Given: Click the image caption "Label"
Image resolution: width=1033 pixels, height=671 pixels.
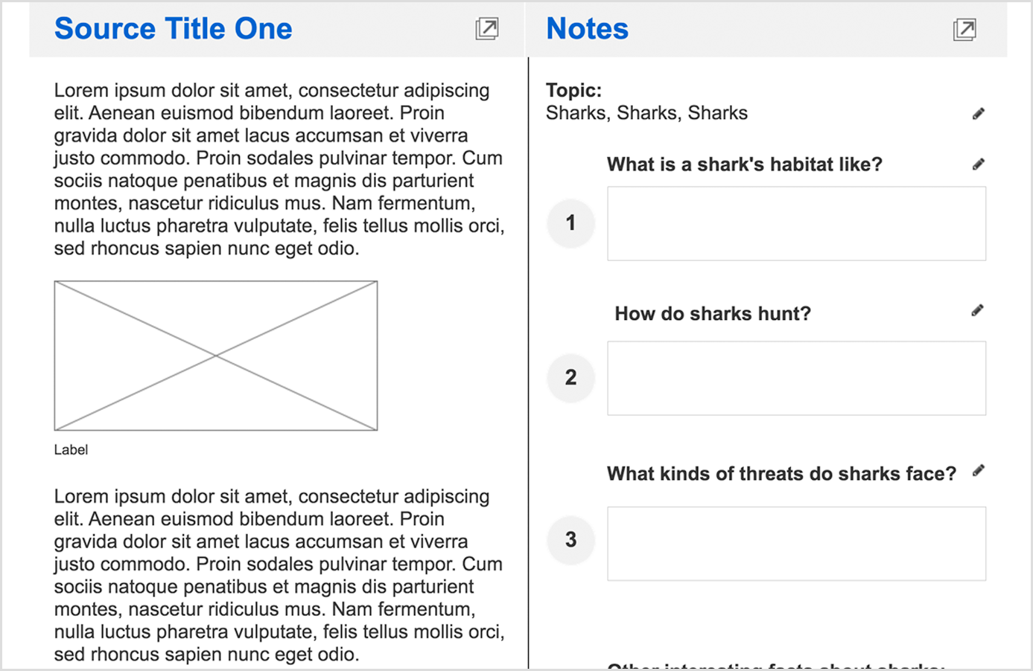Looking at the screenshot, I should 71,450.
